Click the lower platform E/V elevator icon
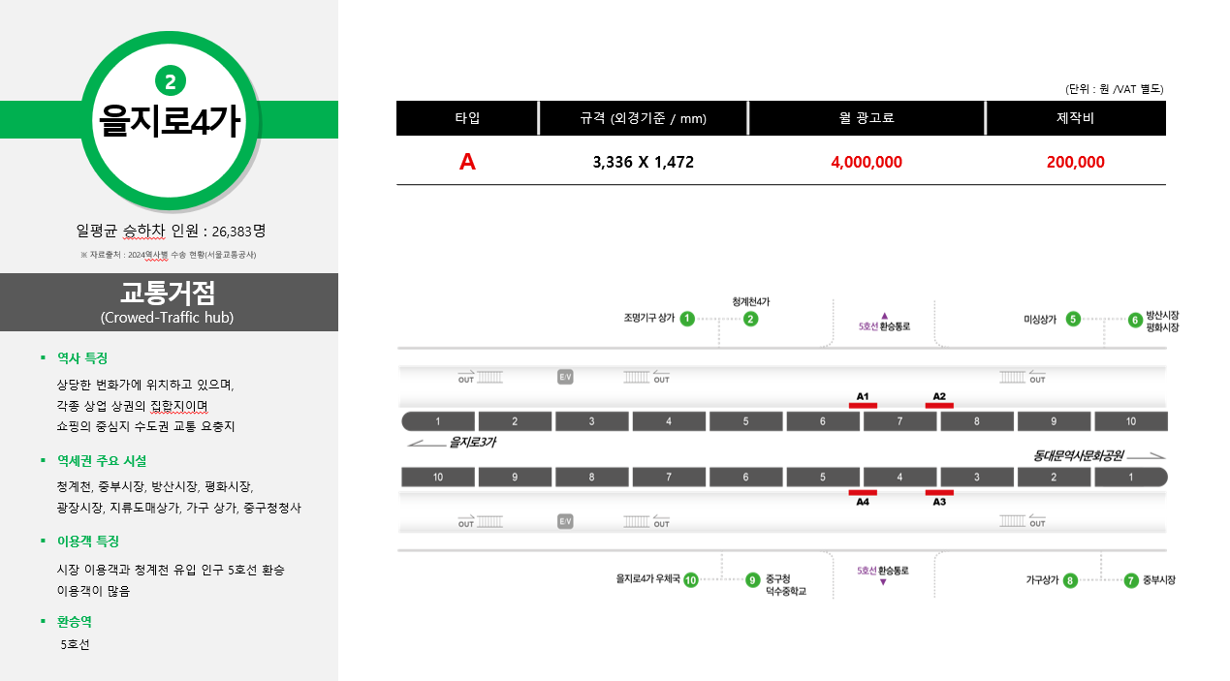1230x681 pixels. [x=565, y=521]
